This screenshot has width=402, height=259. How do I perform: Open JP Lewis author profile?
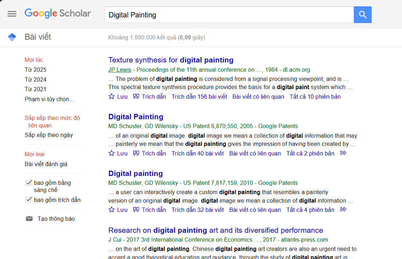(x=120, y=70)
